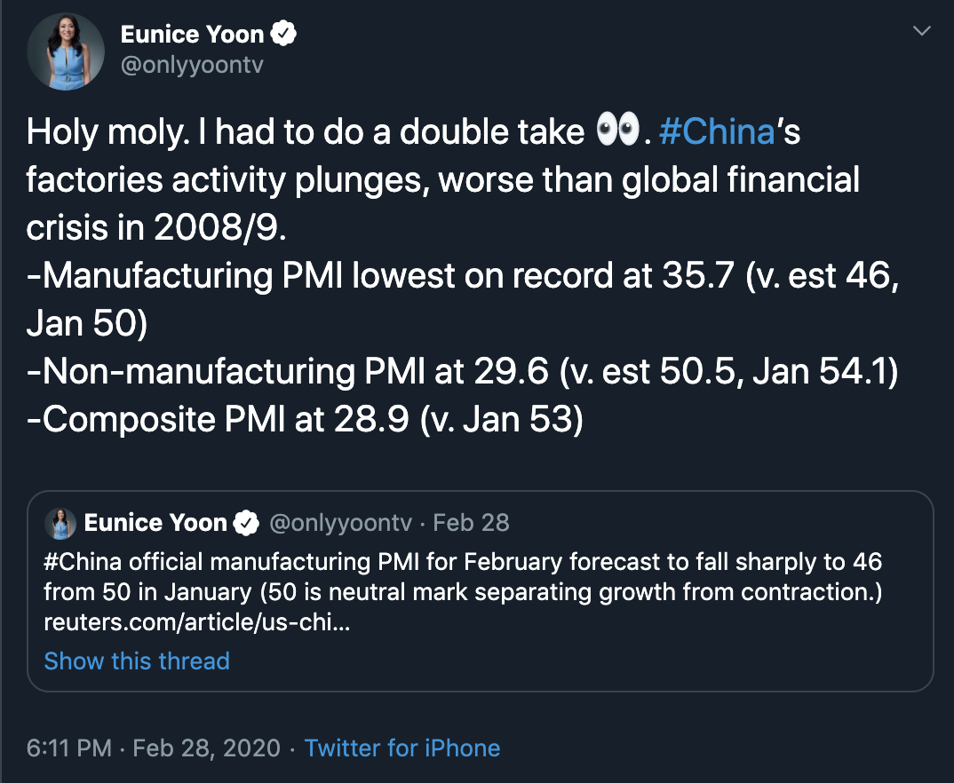Open the #China hashtag in the main tweet
The width and height of the screenshot is (954, 783).
coord(718,132)
